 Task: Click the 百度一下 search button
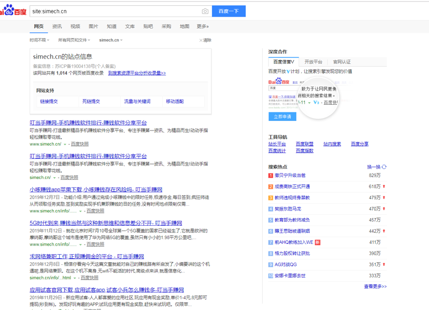[229, 11]
